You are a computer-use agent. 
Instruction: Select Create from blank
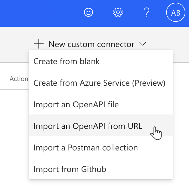pos(67,61)
